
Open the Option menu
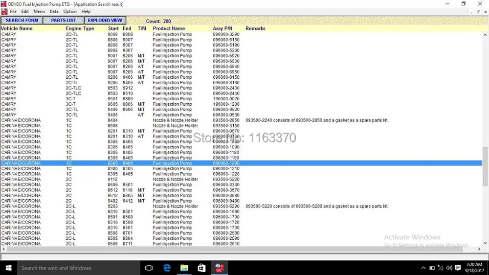click(69, 12)
